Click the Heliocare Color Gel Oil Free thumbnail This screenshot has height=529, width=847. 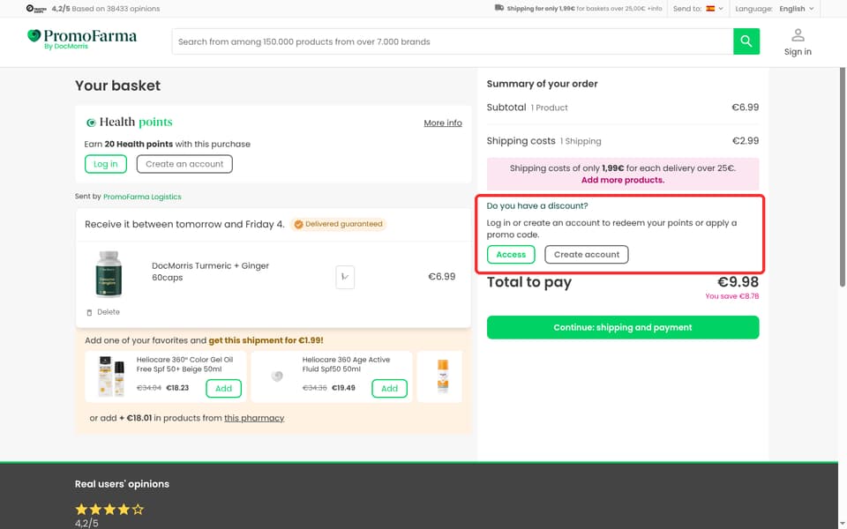pos(112,376)
